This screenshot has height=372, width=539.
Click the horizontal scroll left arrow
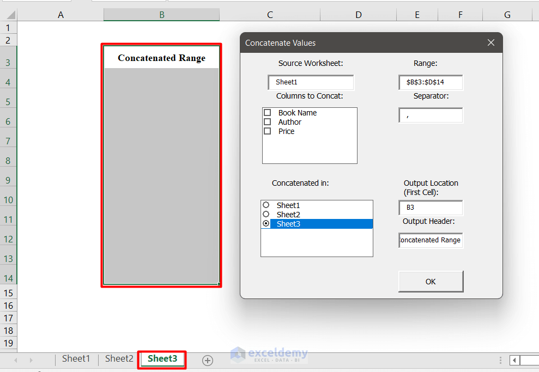pyautogui.click(x=514, y=360)
